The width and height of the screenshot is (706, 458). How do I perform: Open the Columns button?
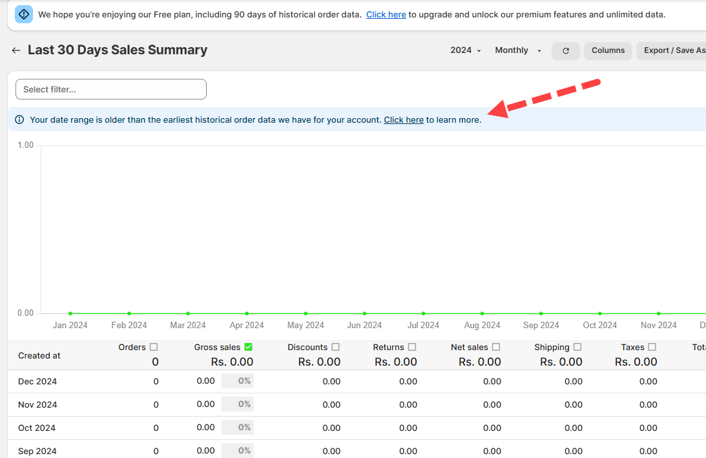pyautogui.click(x=608, y=50)
